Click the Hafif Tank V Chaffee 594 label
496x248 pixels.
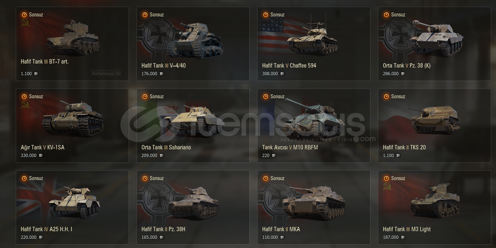click(289, 65)
